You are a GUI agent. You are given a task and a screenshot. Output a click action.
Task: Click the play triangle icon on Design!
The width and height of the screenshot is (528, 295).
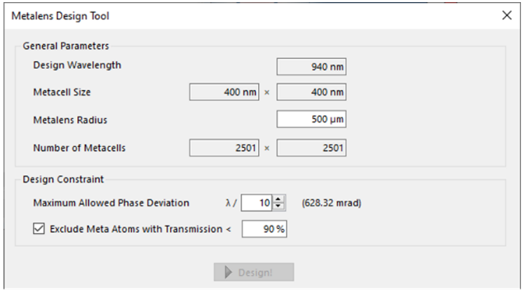pyautogui.click(x=229, y=272)
